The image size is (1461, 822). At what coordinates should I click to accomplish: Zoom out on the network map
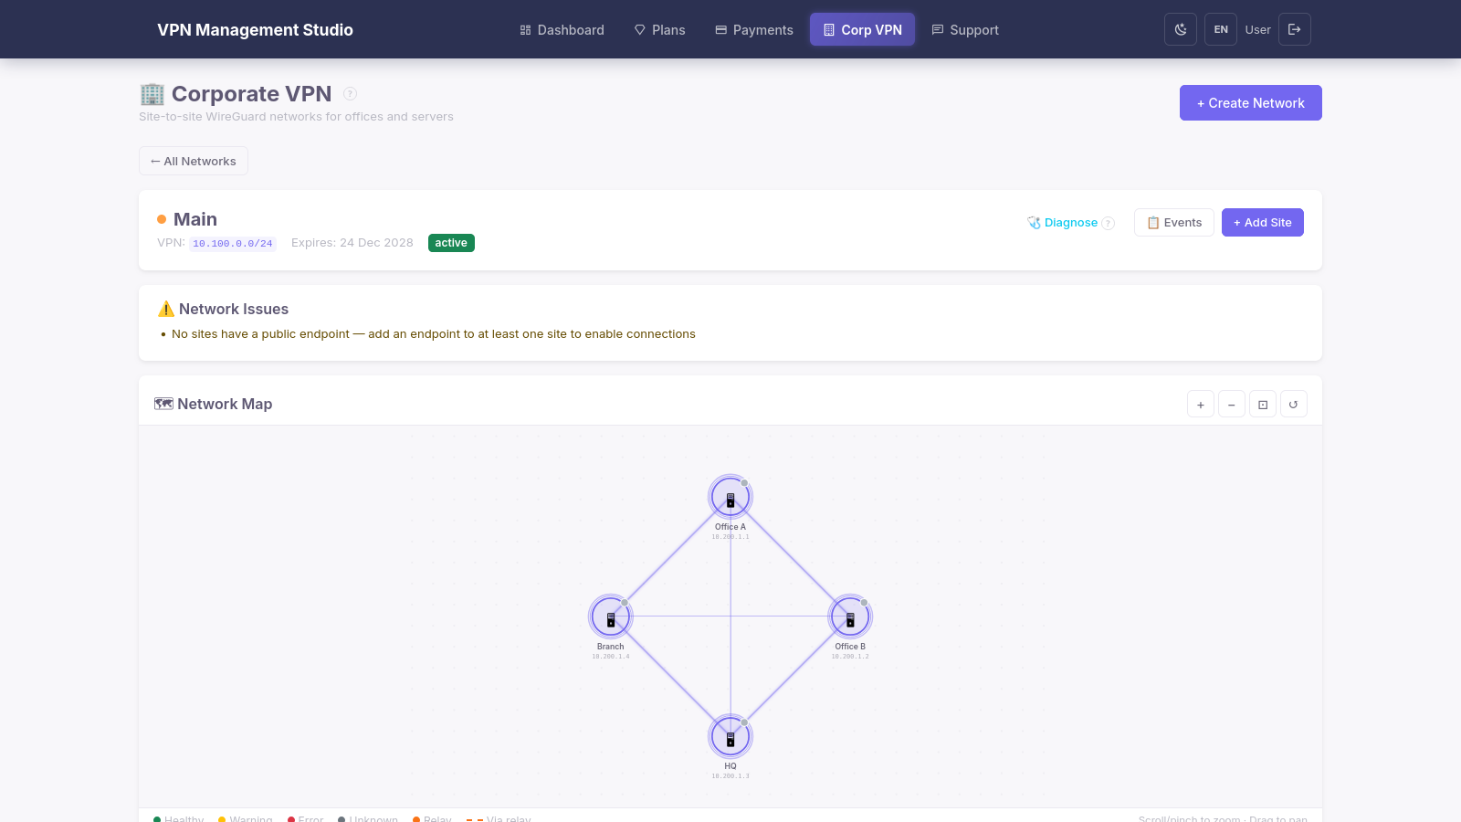pyautogui.click(x=1232, y=405)
